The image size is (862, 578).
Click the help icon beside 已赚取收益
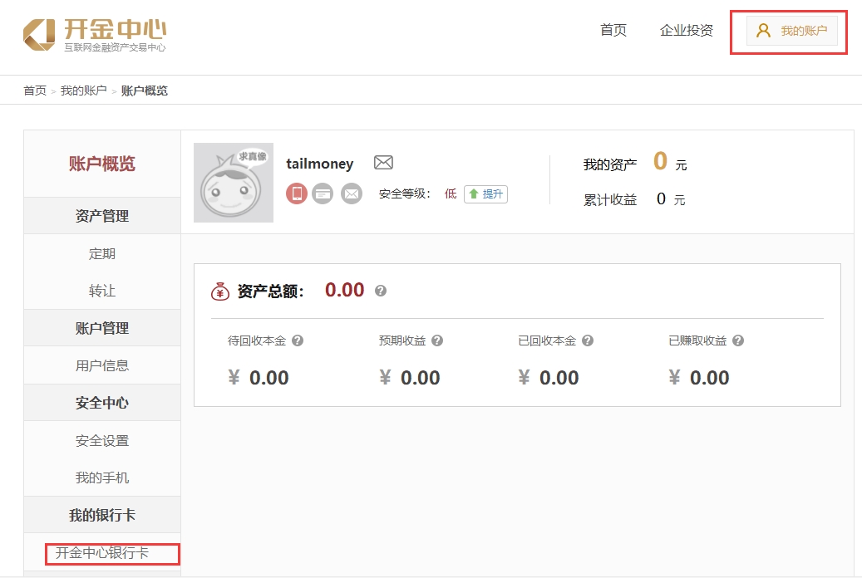737,340
